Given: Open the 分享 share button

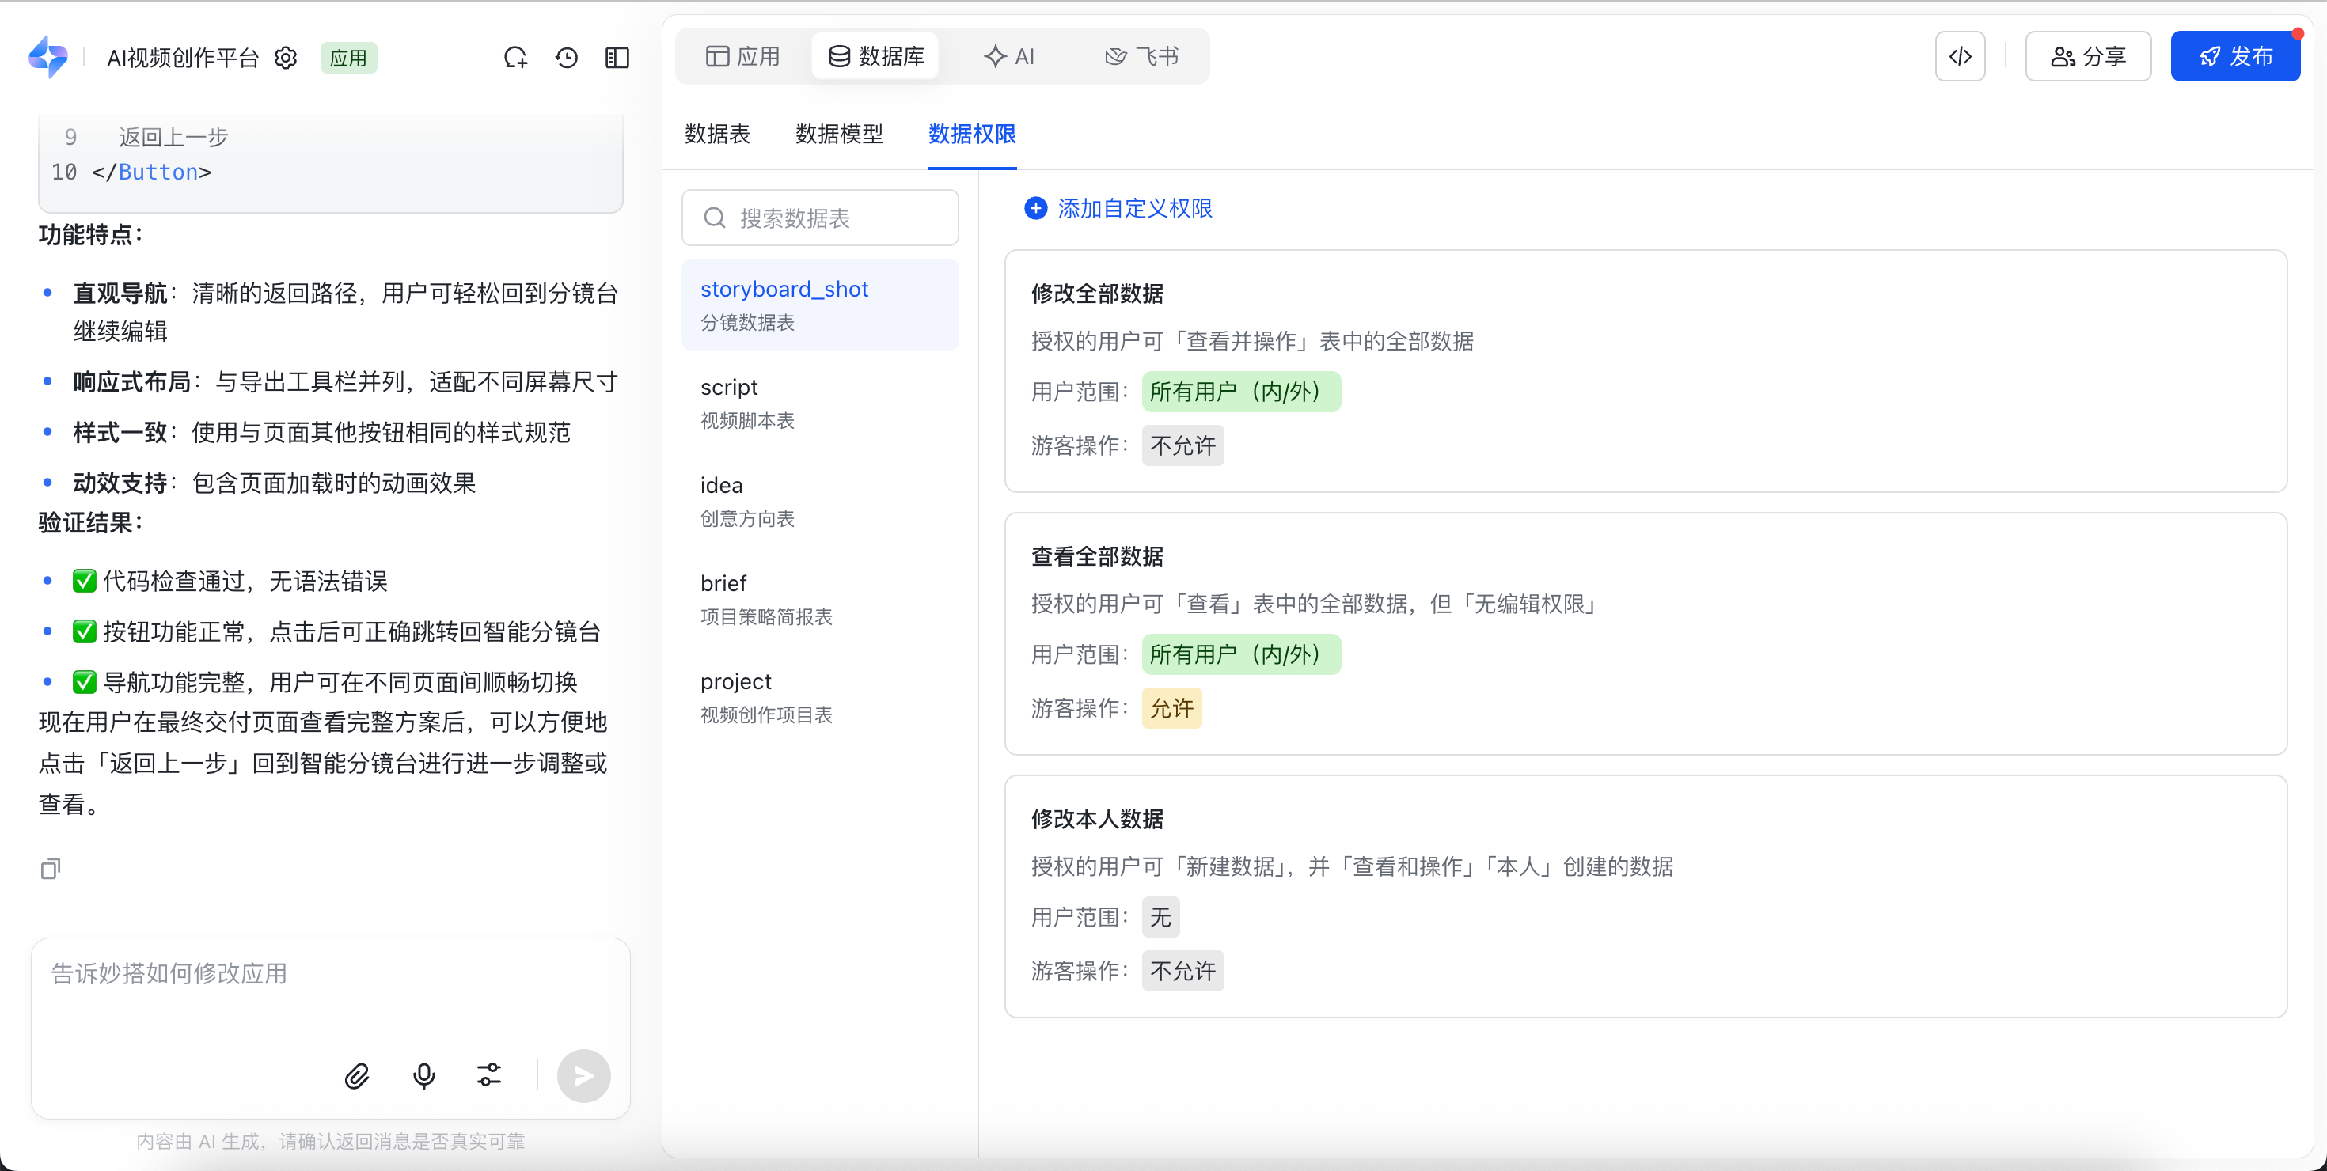Looking at the screenshot, I should 2088,56.
